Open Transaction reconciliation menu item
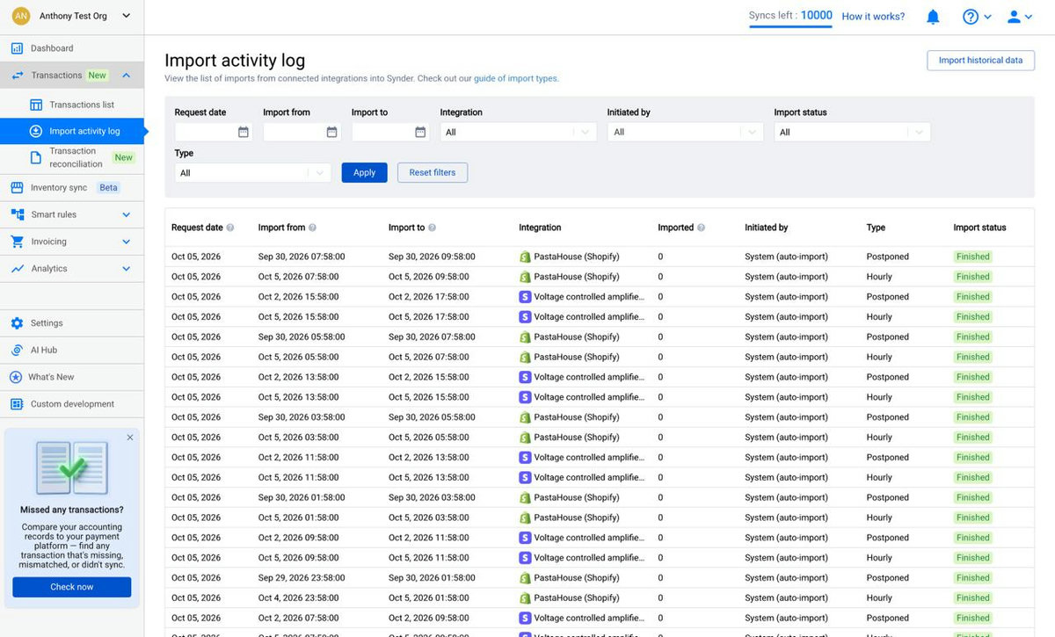Screen dimensions: 1055x637 tap(72, 157)
